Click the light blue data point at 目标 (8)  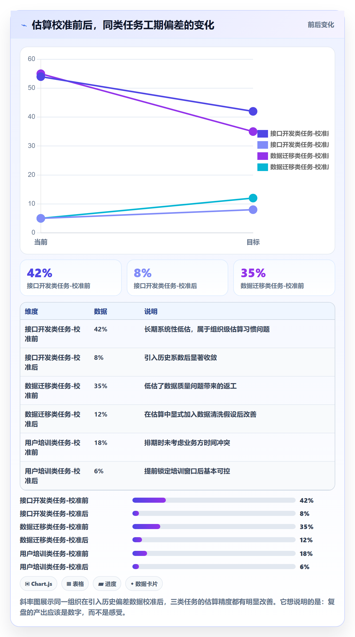253,210
